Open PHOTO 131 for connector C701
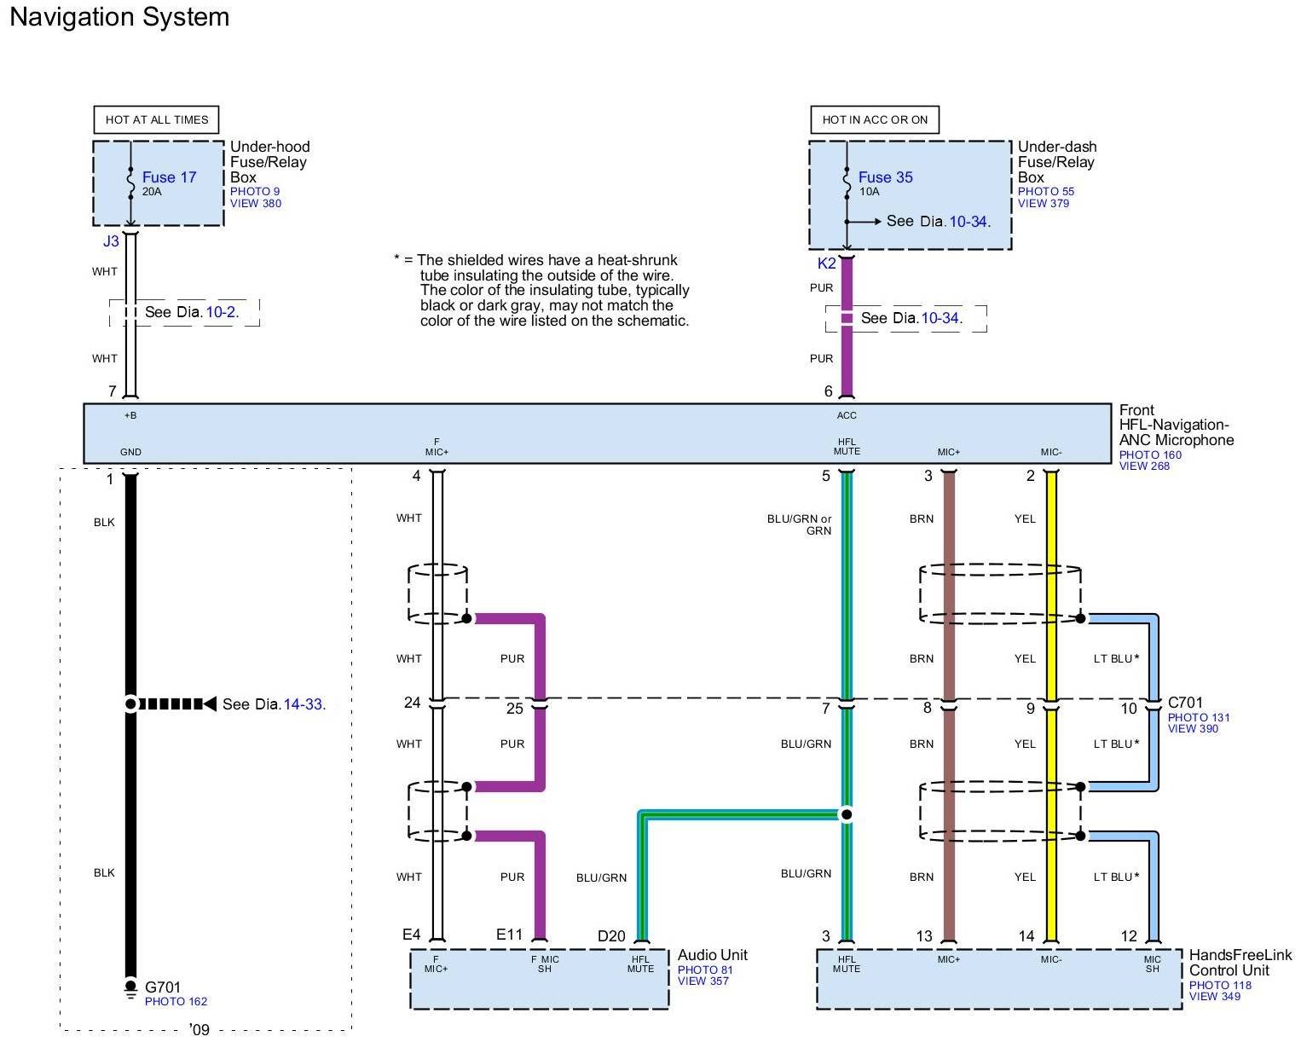The image size is (1301, 1042). coord(1198,718)
